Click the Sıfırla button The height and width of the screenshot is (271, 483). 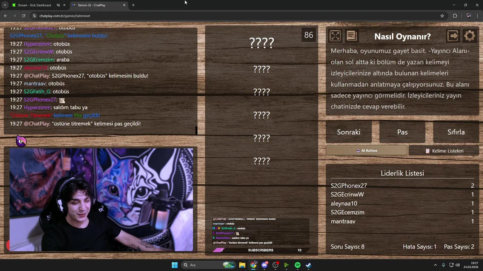456,132
